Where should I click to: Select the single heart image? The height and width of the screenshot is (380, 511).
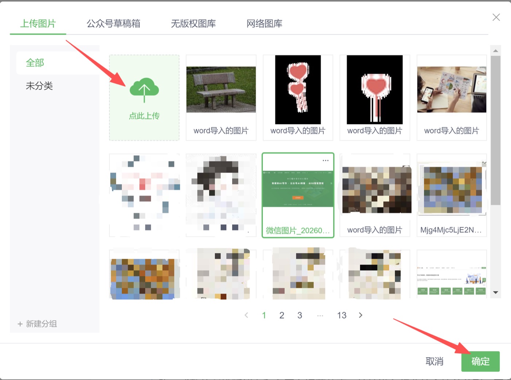point(375,90)
